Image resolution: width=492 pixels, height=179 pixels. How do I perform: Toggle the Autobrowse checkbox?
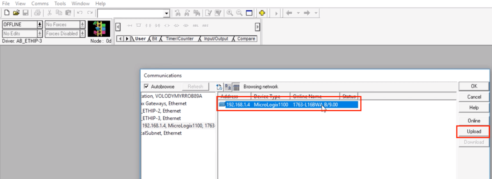click(x=147, y=87)
